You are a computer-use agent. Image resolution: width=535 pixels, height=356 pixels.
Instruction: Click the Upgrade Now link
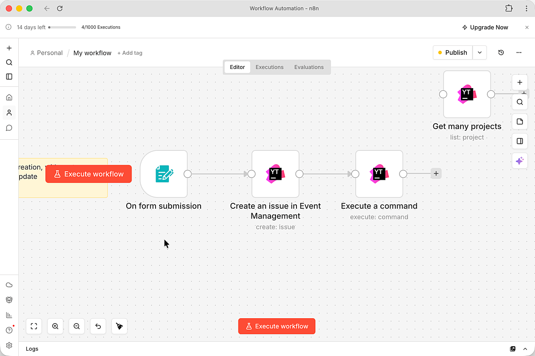[x=485, y=28]
